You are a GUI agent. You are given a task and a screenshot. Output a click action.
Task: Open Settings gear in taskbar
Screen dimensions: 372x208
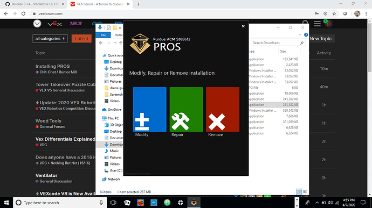click(180, 203)
